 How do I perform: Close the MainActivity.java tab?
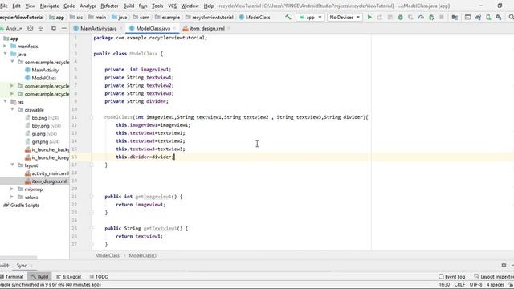[x=121, y=29]
